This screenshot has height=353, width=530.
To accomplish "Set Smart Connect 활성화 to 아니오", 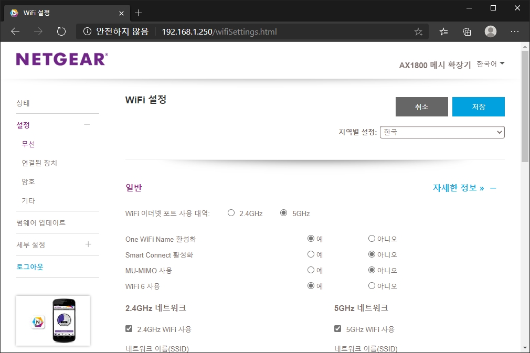I will (372, 254).
